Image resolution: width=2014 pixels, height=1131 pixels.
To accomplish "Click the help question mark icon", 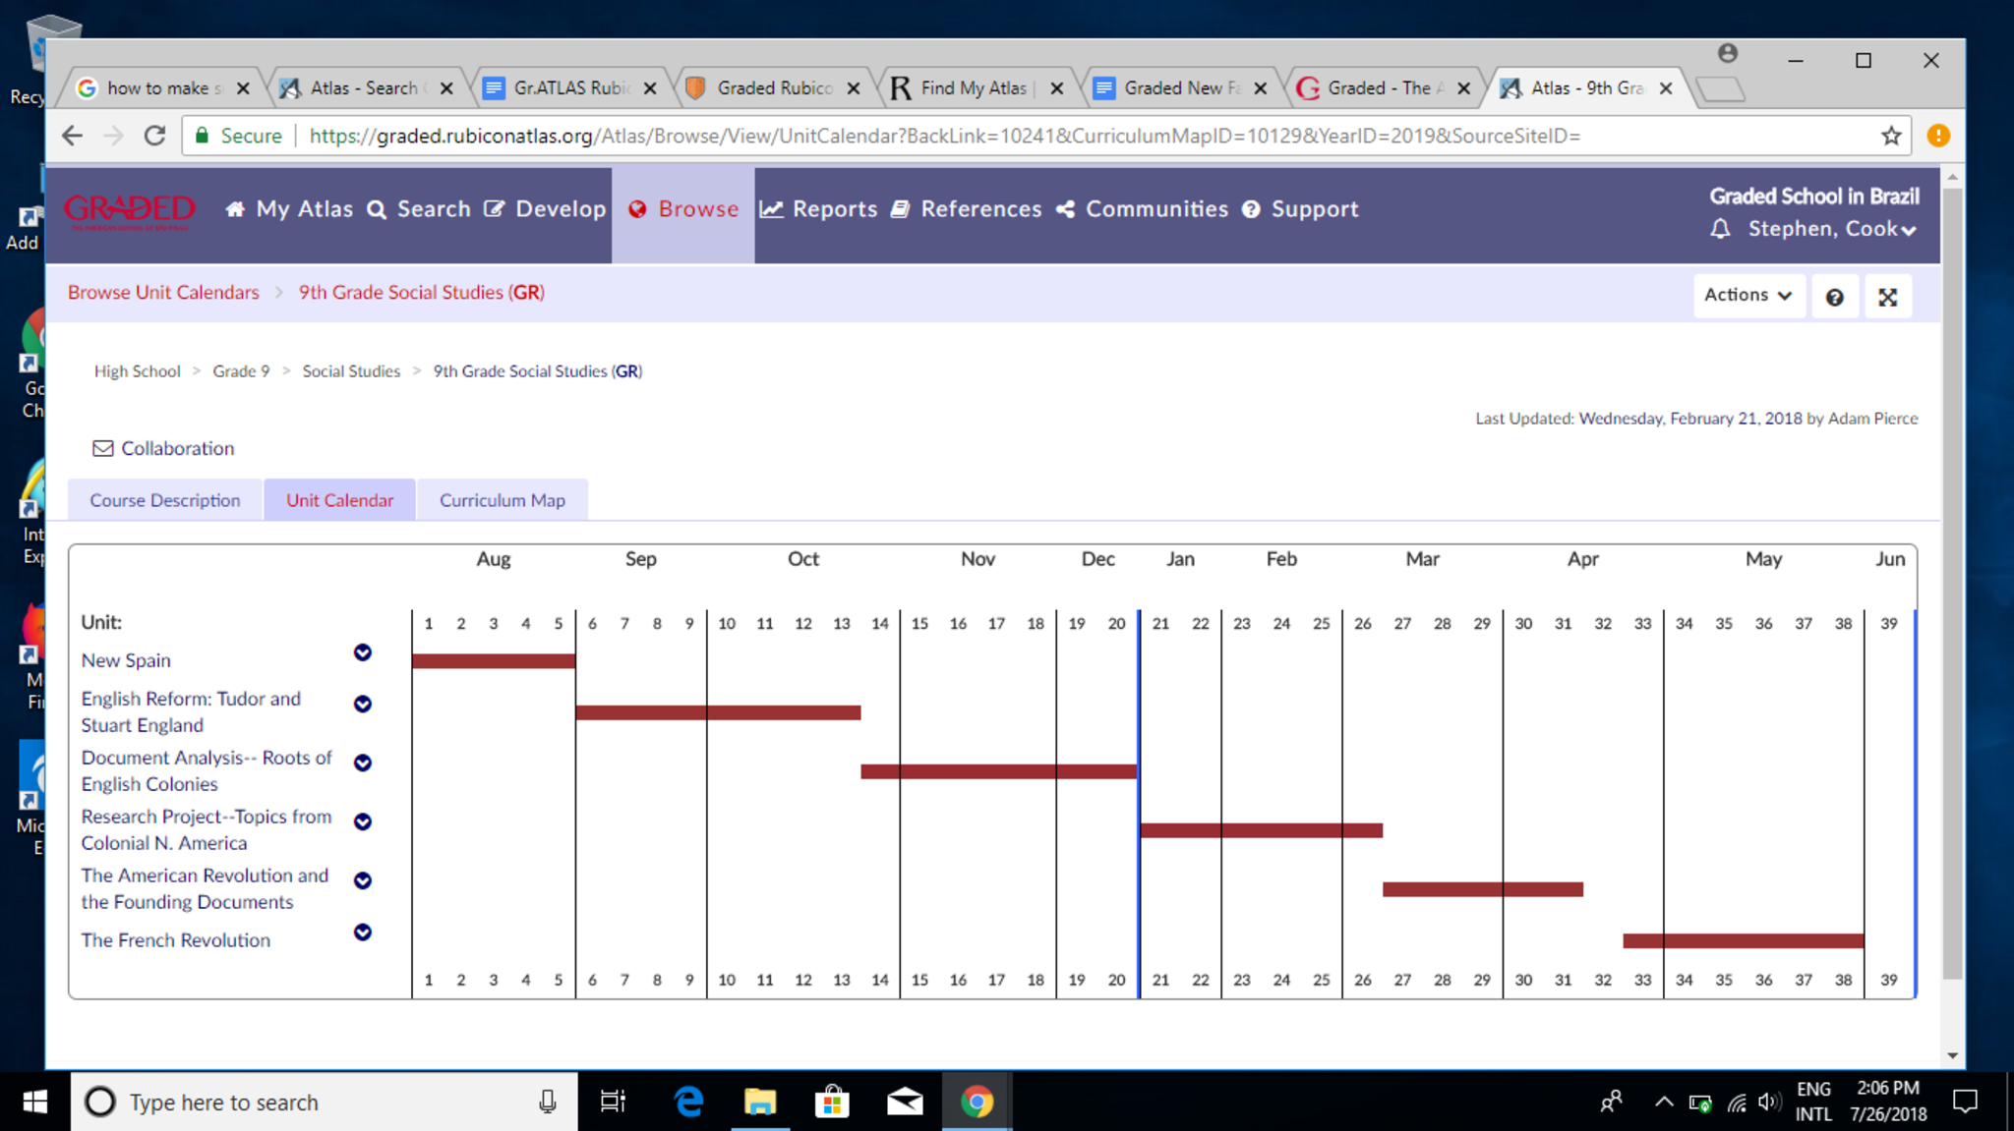I will 1834,297.
